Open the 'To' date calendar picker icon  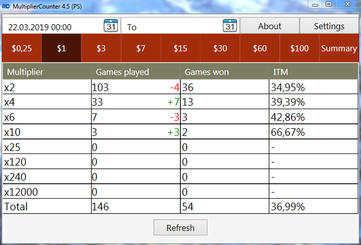click(230, 26)
